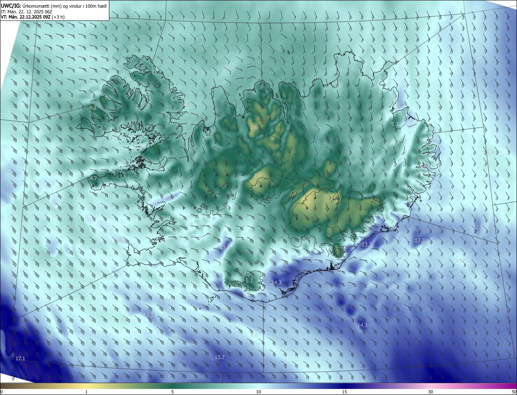Click the 2.6 value label
517x395 pixels.
point(254,128)
